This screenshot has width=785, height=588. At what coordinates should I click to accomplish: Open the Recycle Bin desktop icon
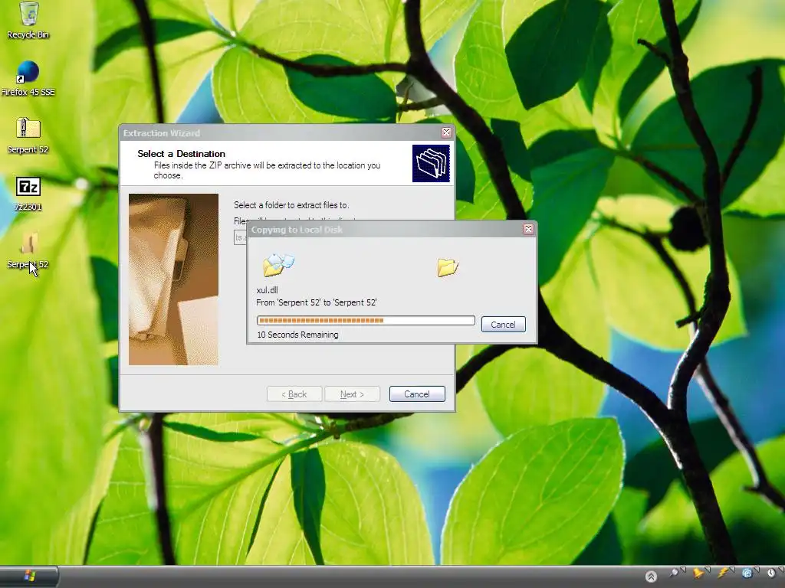pos(28,20)
